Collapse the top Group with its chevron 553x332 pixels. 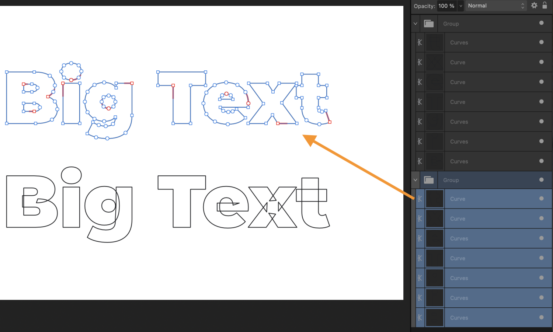(x=415, y=23)
